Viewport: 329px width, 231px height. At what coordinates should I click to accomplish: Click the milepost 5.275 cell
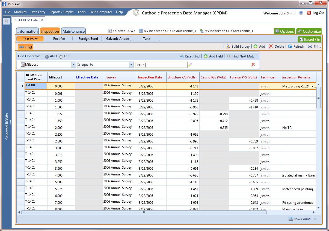coord(61,189)
